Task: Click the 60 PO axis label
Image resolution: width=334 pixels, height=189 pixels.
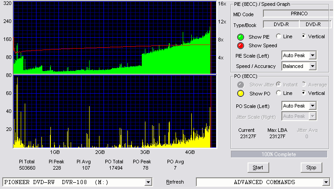Action: click(x=9, y=93)
